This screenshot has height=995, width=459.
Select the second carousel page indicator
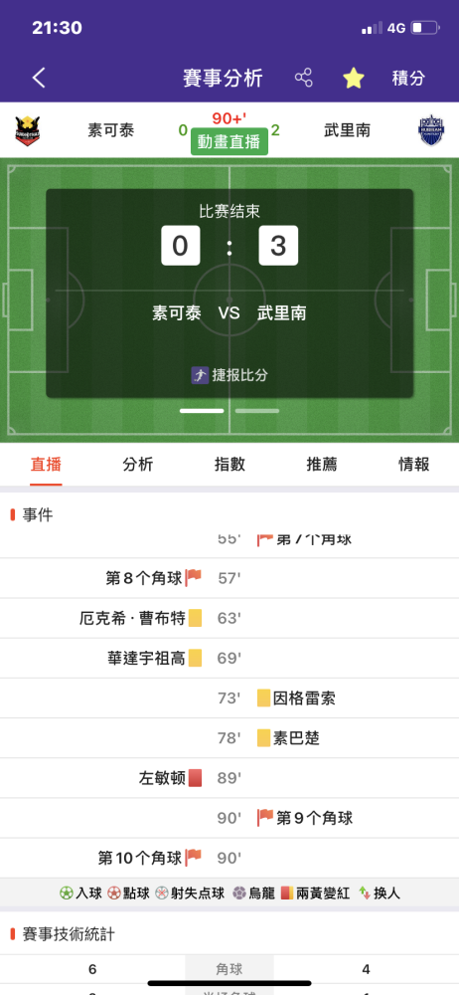coord(257,411)
